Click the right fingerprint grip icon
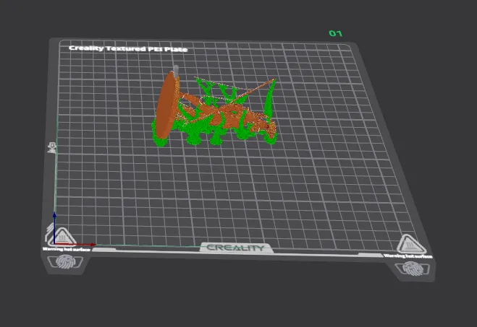Image resolution: width=477 pixels, height=327 pixels. coord(413,268)
